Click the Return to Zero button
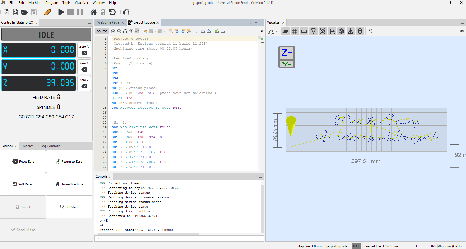Screen dimensions: 466x249 coord(69,162)
